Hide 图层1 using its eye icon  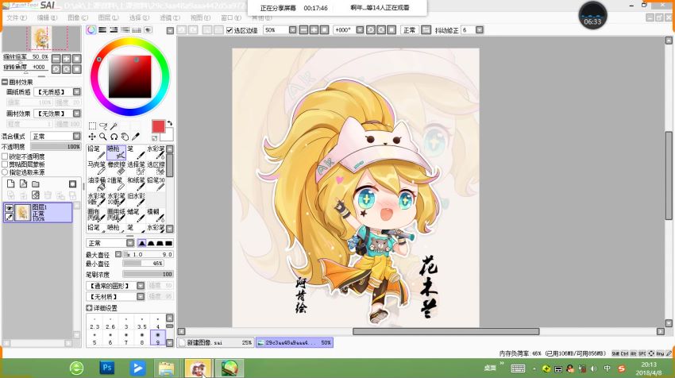coord(9,208)
